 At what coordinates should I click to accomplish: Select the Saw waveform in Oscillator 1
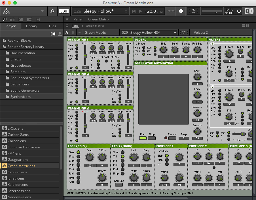77,45
